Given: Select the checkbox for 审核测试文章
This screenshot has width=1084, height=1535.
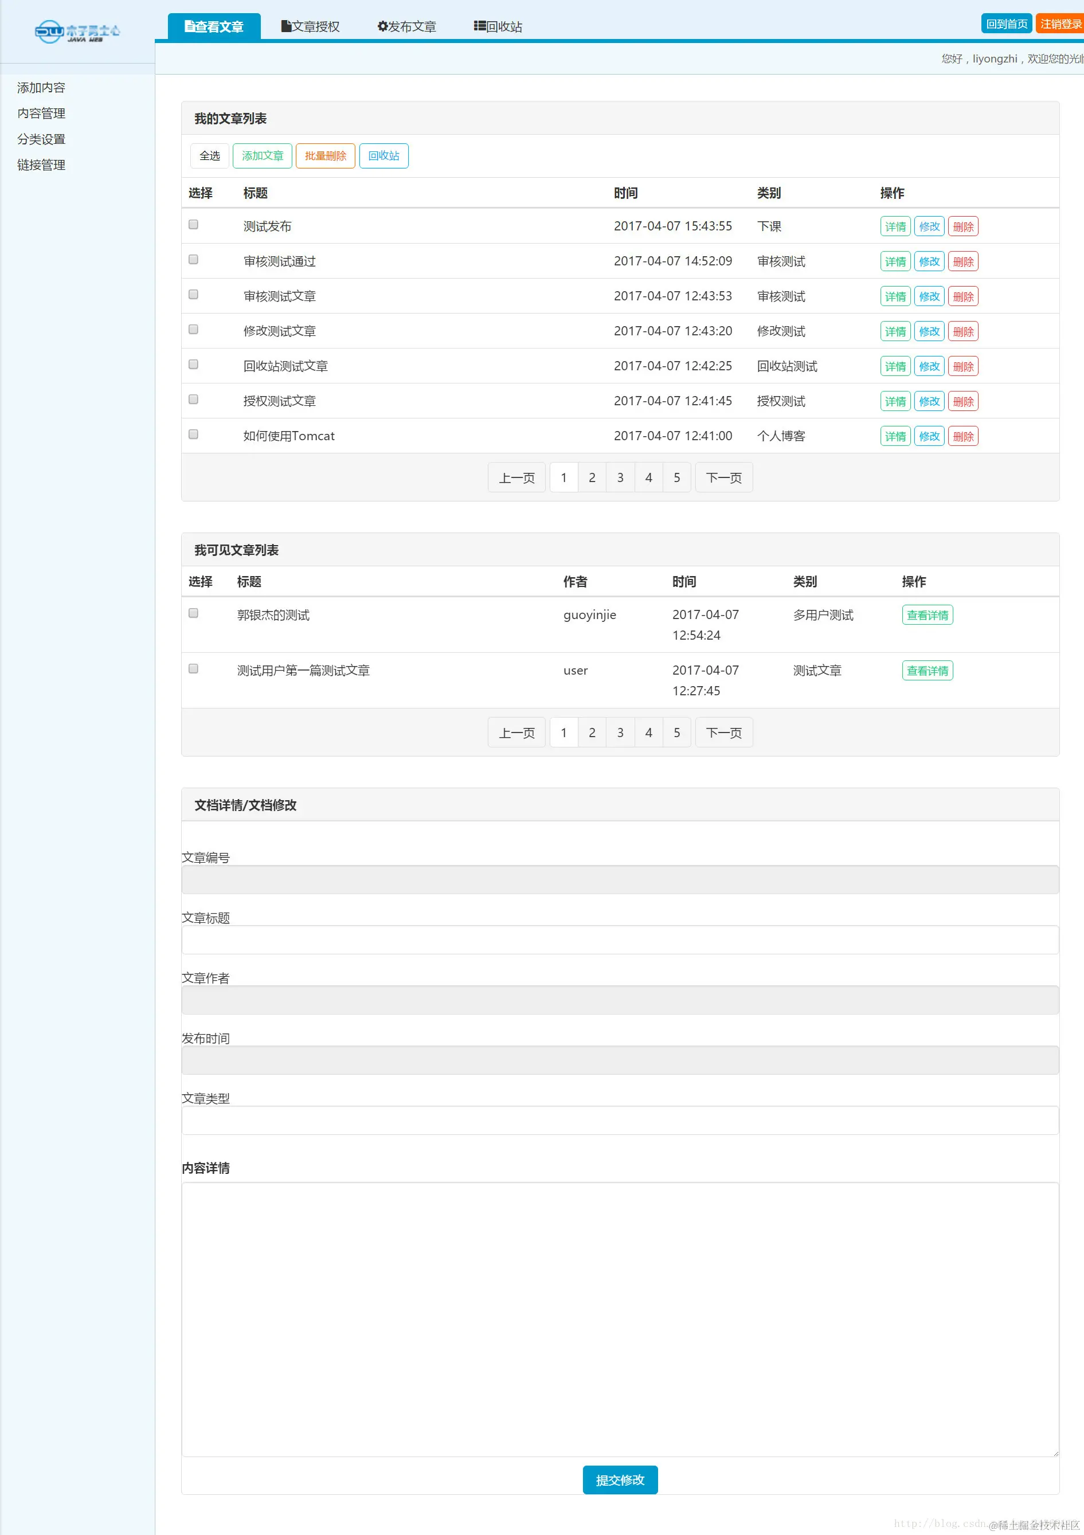Looking at the screenshot, I should (193, 294).
